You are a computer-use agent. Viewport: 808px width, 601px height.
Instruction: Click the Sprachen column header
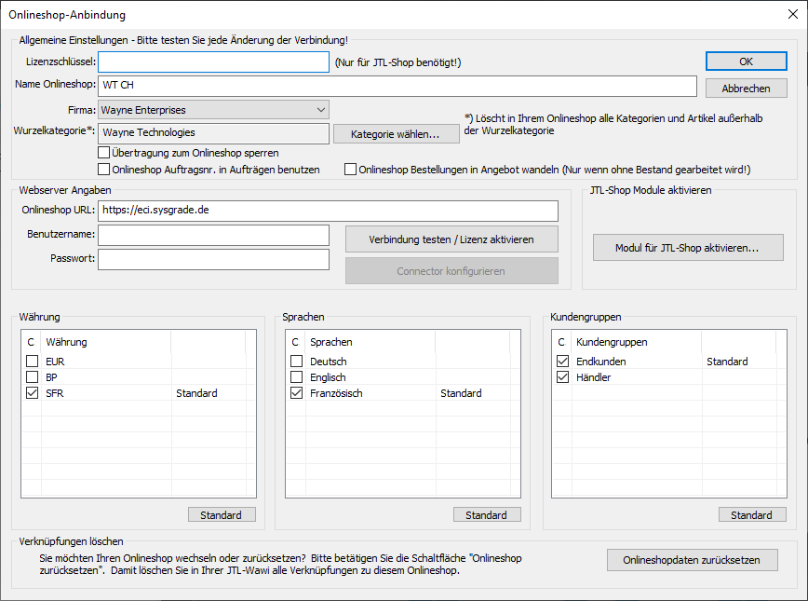coord(370,342)
